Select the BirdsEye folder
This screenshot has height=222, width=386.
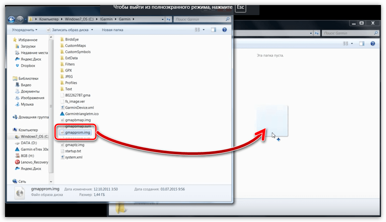69,40
